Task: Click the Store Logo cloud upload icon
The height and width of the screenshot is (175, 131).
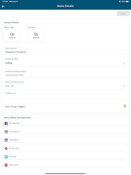Action: point(12,34)
